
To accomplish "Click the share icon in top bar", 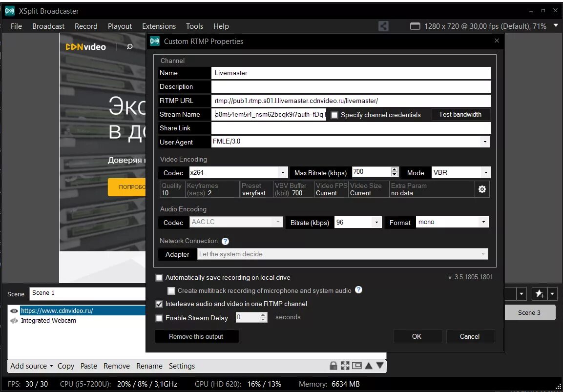I will 383,26.
